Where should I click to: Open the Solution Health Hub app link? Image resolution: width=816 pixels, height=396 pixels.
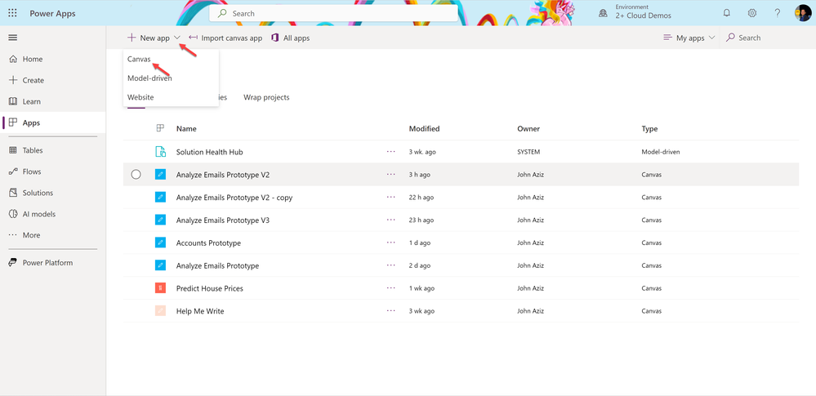[x=210, y=152]
